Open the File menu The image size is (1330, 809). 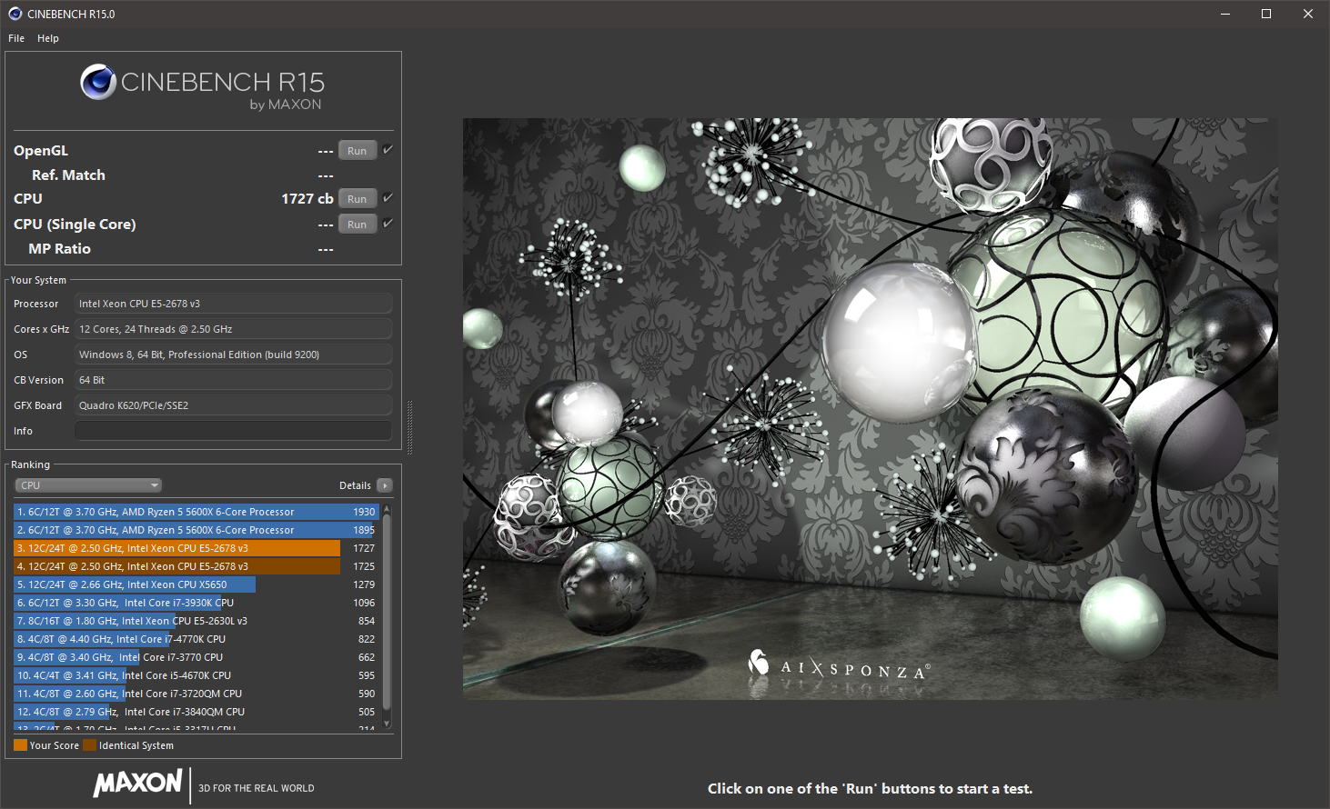16,38
